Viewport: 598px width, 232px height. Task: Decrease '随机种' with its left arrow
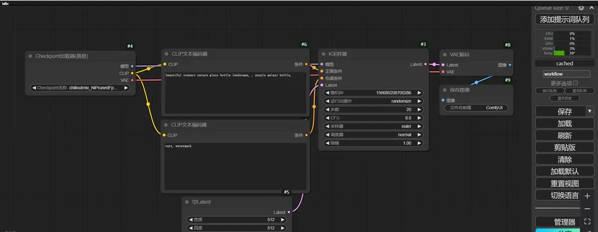point(328,93)
